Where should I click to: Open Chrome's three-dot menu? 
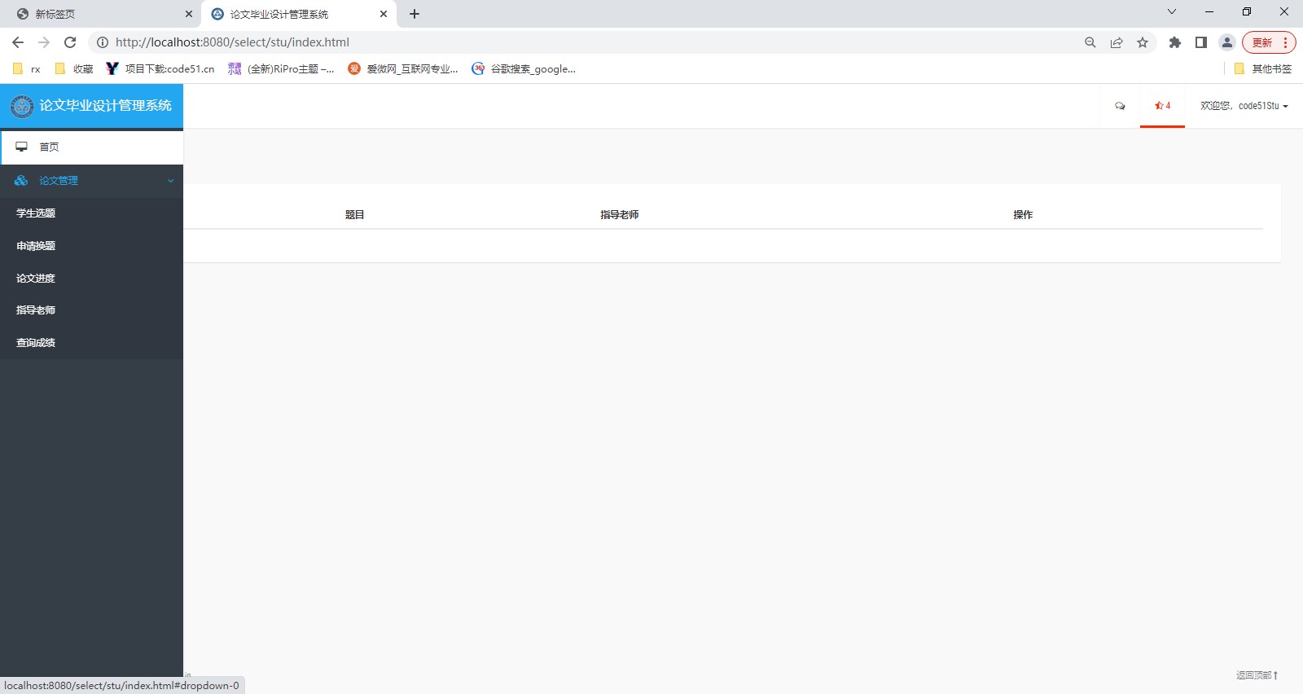tap(1285, 42)
